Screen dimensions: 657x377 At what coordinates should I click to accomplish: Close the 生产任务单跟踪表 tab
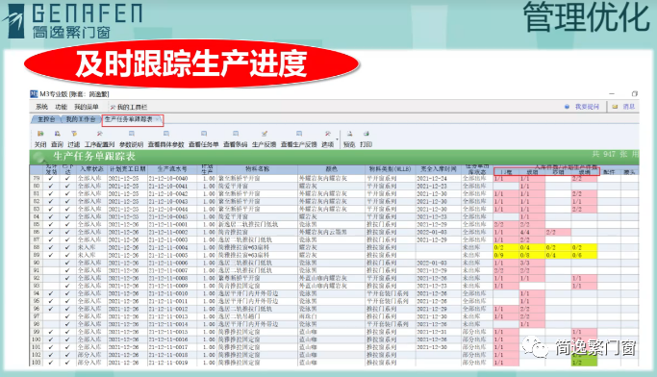(158, 120)
